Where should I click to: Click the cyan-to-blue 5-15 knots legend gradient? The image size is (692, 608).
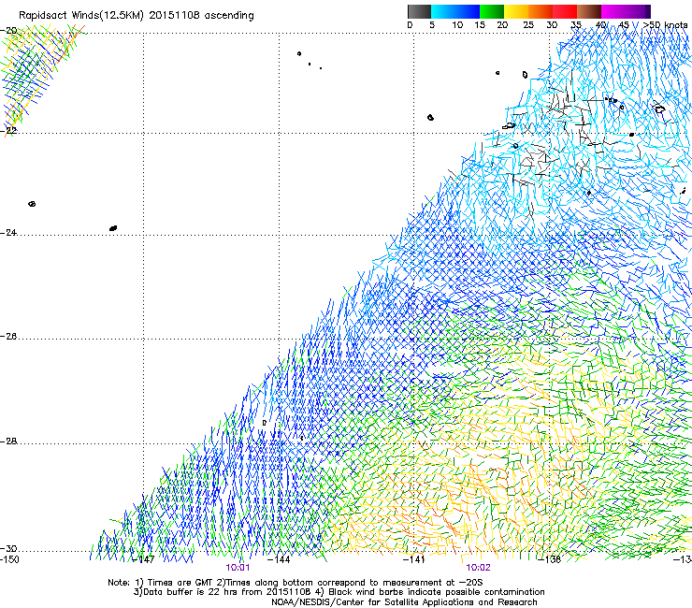(455, 11)
